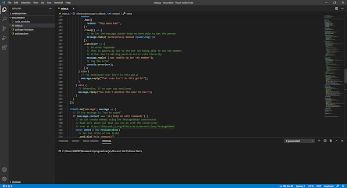
Task: Click the Ln, Col cursor position indicator
Action: [x=286, y=186]
